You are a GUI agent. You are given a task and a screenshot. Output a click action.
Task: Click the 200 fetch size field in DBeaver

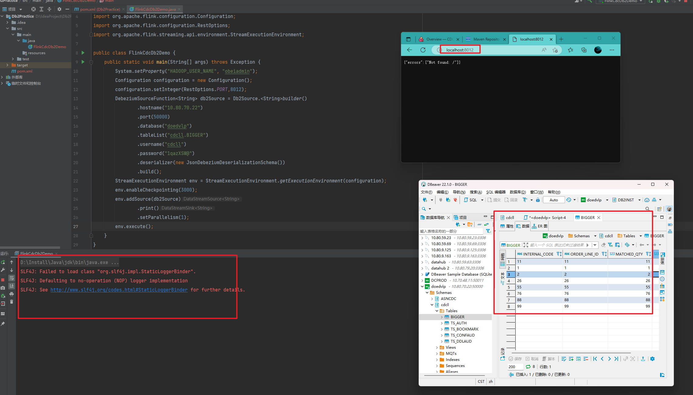pyautogui.click(x=516, y=367)
